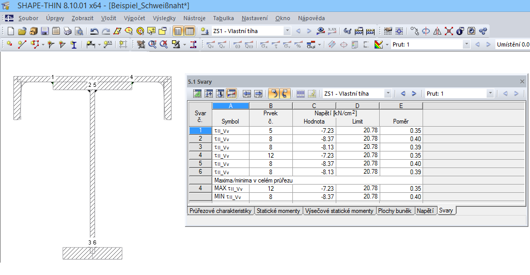Open file using the folder icon
The width and height of the screenshot is (530, 275).
[x=22, y=31]
